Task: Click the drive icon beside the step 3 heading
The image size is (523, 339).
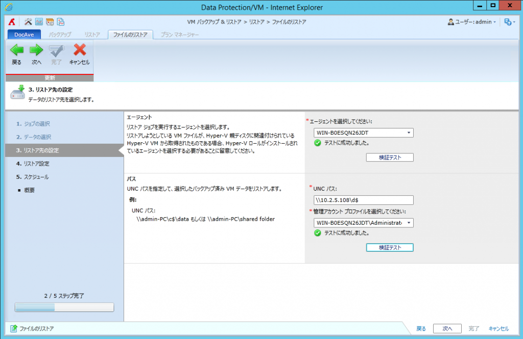Action: tap(17, 92)
